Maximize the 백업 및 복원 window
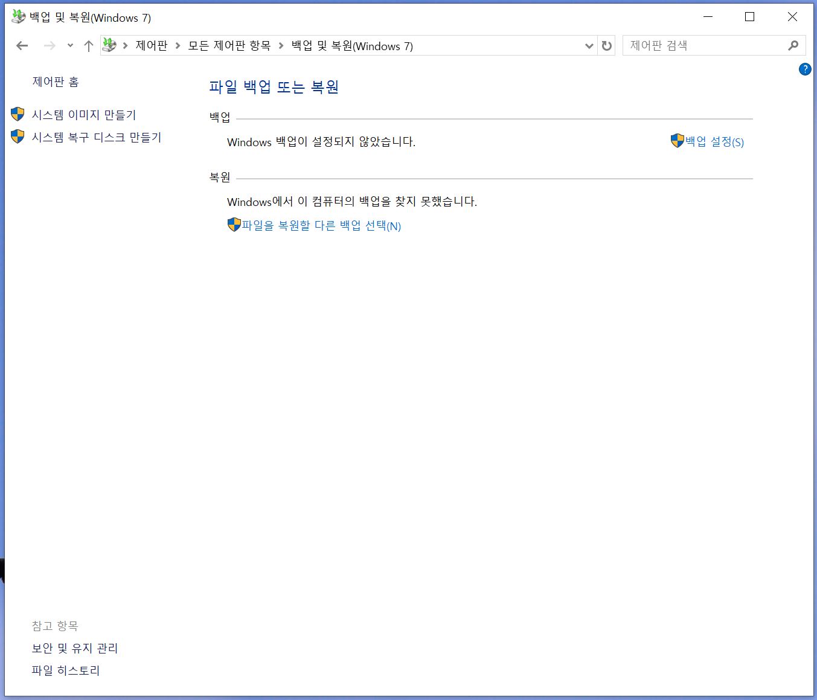 click(749, 17)
